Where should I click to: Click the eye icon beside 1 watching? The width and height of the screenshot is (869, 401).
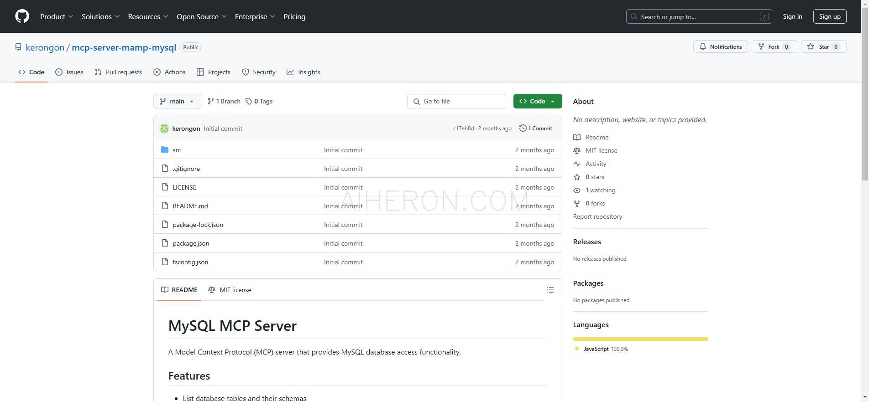(577, 190)
